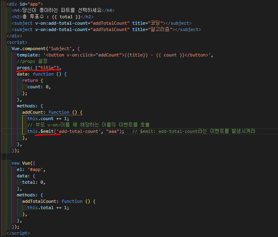The height and width of the screenshot is (237, 278).
Task: Click the opening <script> tag
Action: point(17,42)
